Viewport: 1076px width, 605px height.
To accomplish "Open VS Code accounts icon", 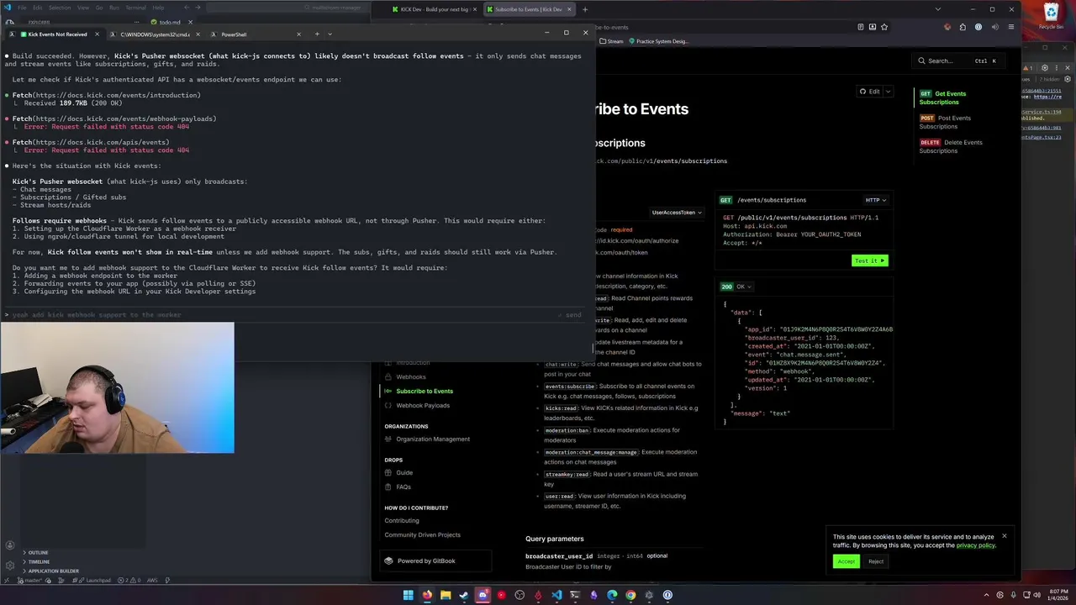I will [x=9, y=546].
